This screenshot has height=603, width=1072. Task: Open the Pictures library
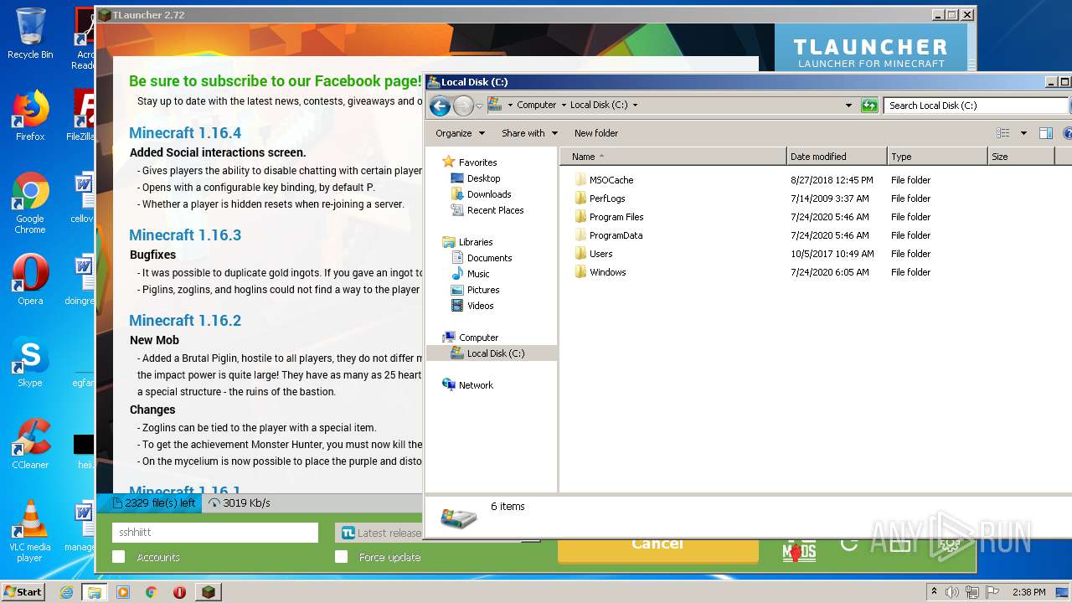(x=483, y=290)
